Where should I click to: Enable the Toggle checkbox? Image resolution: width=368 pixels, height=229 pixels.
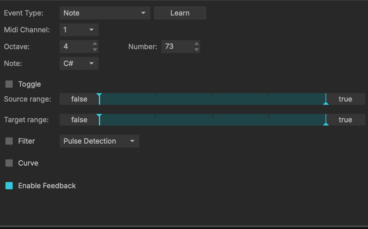pos(9,84)
